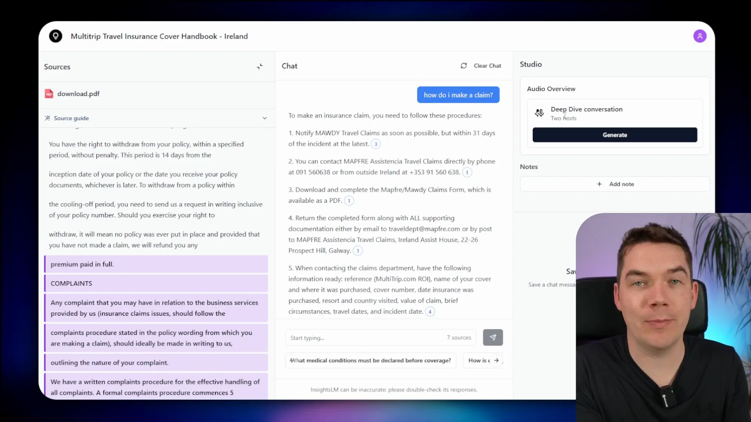The image size is (751, 422).
Task: Click the Clear Chat button
Action: (481, 66)
